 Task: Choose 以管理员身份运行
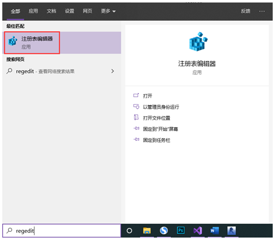coord(161,107)
